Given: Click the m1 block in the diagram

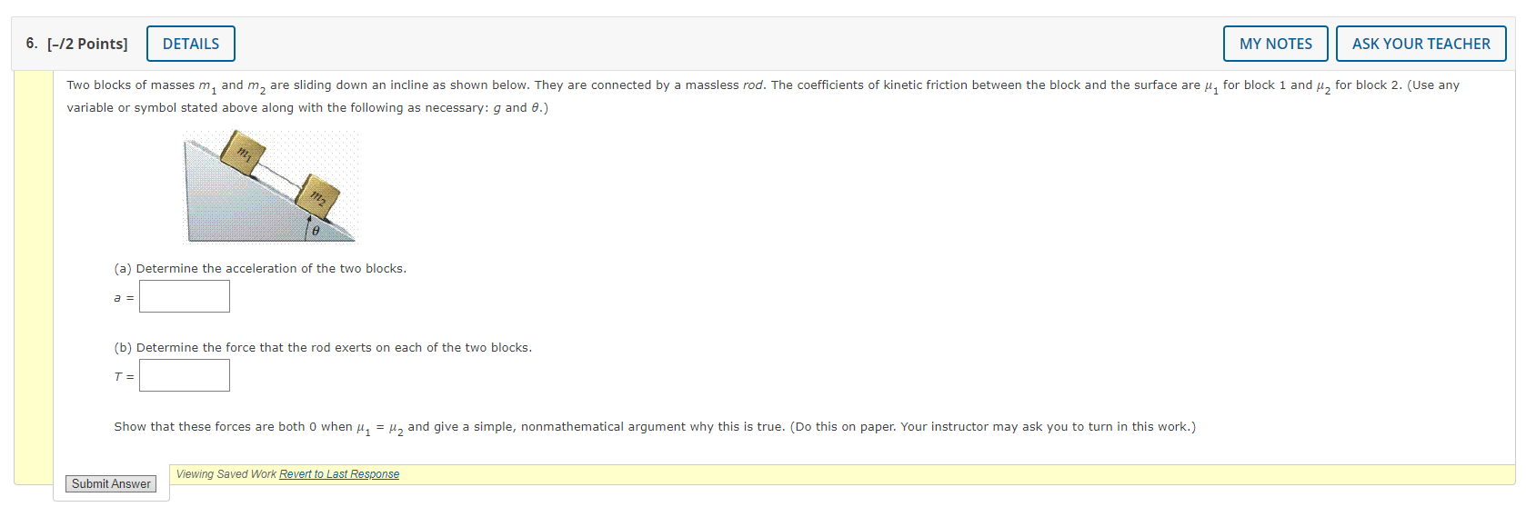Looking at the screenshot, I should tap(241, 154).
